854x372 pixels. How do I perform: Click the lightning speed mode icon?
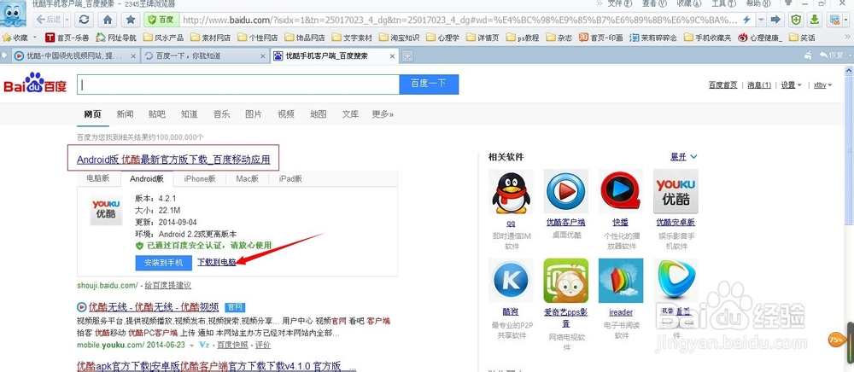(746, 20)
